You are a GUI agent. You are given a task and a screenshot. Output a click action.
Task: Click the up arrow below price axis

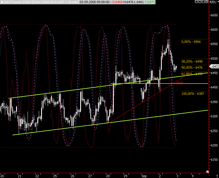coord(217,176)
